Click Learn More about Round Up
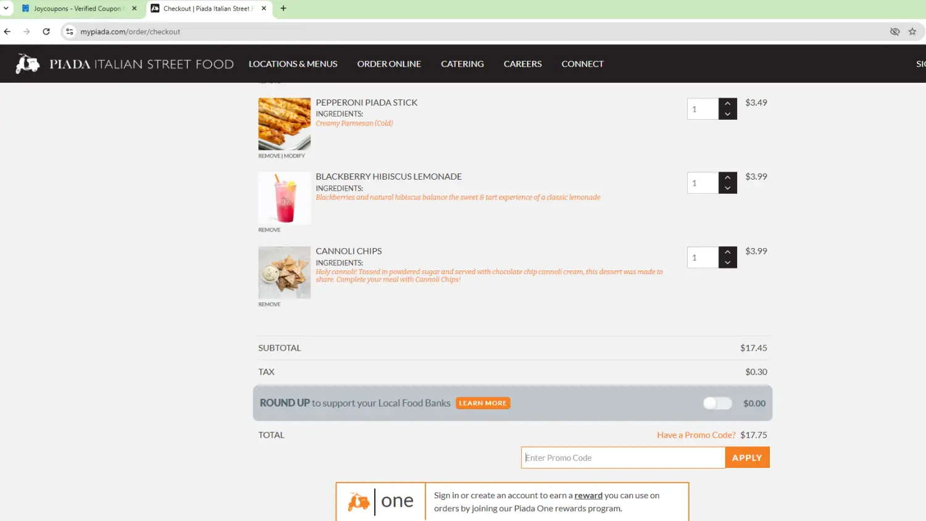Screen dimensions: 926x521 pos(483,403)
